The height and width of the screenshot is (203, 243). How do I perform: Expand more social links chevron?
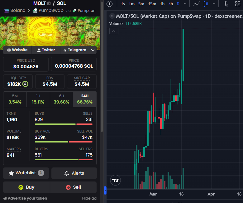(93, 50)
